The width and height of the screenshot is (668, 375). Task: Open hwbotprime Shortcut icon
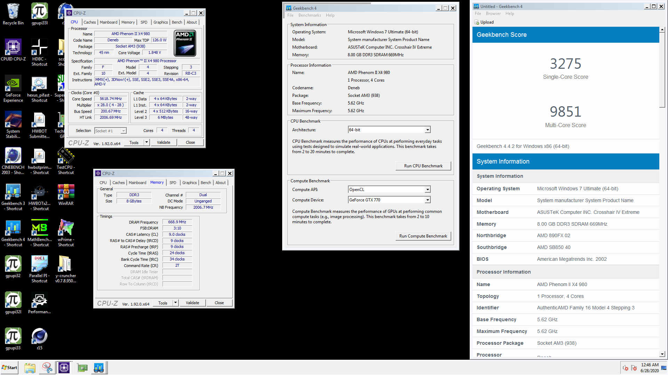[x=40, y=161]
